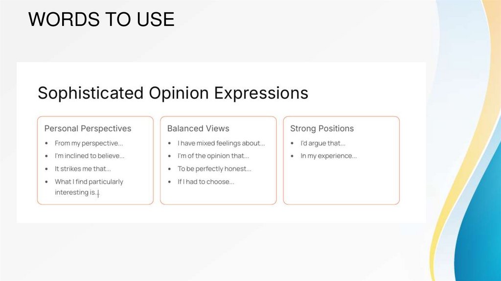Click the phrase "From my perspective..."
The width and height of the screenshot is (501, 281).
tap(89, 143)
